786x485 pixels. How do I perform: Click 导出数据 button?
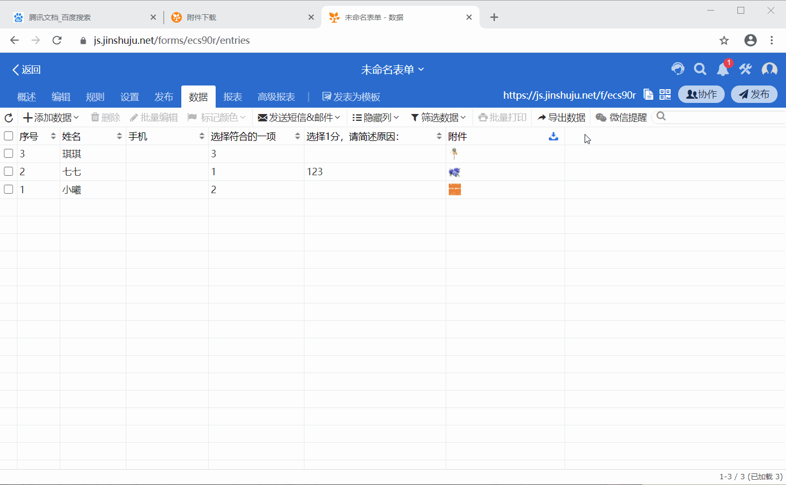(561, 118)
